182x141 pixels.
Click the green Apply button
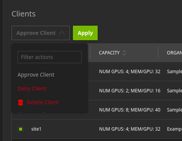85,33
